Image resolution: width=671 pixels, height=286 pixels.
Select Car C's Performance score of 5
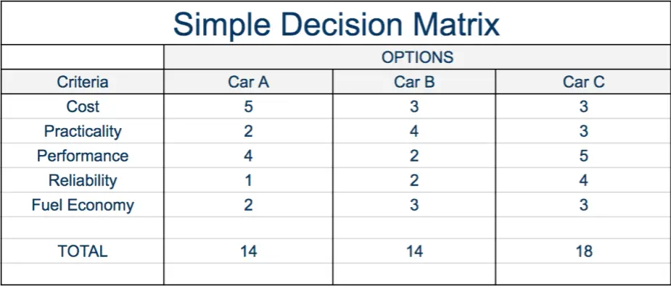tap(583, 156)
